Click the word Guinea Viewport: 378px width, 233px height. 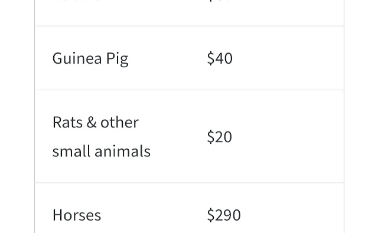tap(77, 58)
